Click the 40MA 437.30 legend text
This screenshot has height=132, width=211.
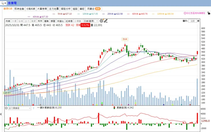[40, 17]
